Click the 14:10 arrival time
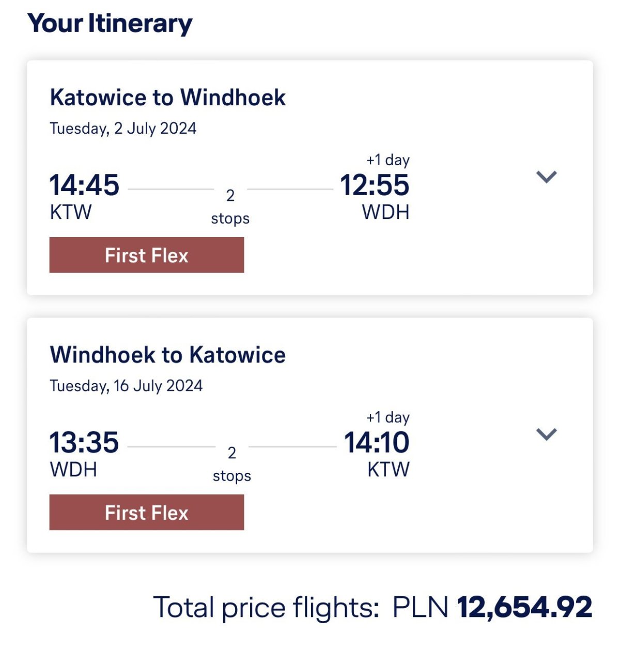Image resolution: width=620 pixels, height=651 pixels. 377,442
